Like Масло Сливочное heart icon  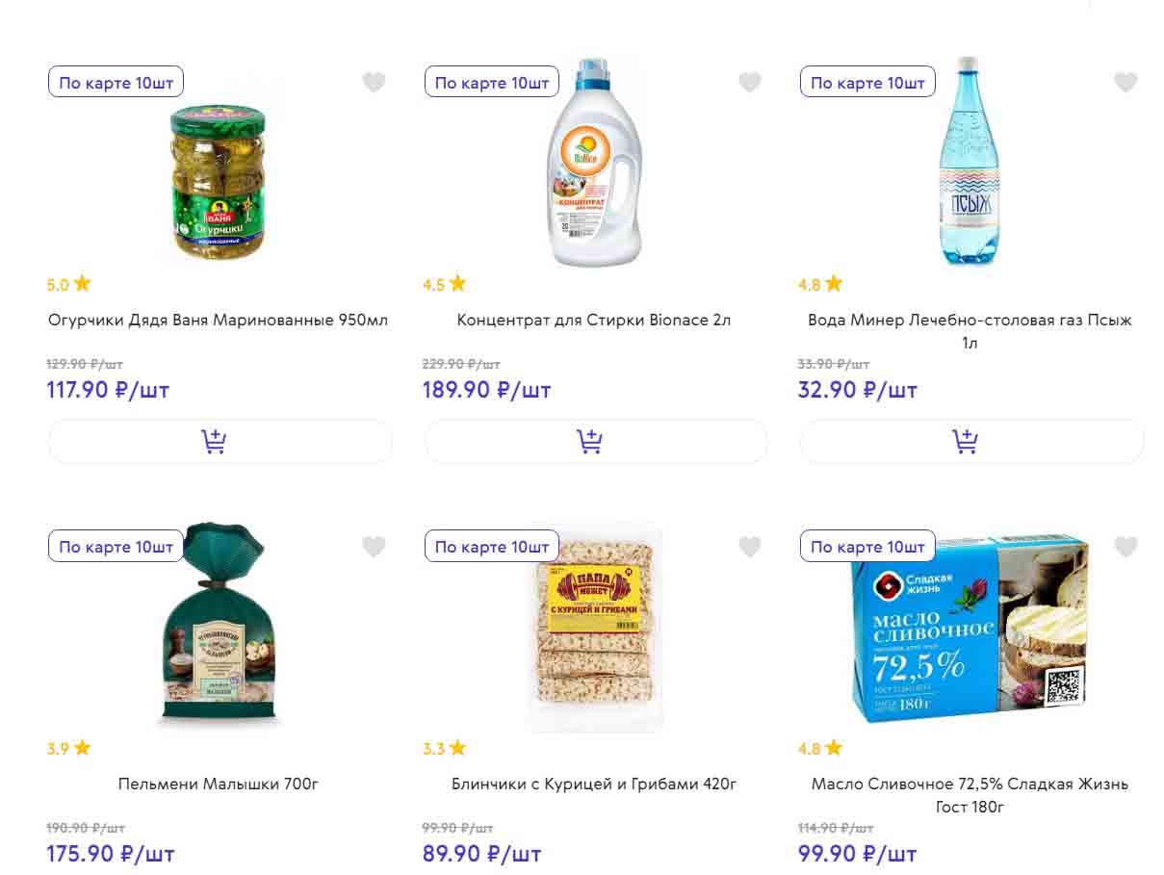pyautogui.click(x=1125, y=547)
